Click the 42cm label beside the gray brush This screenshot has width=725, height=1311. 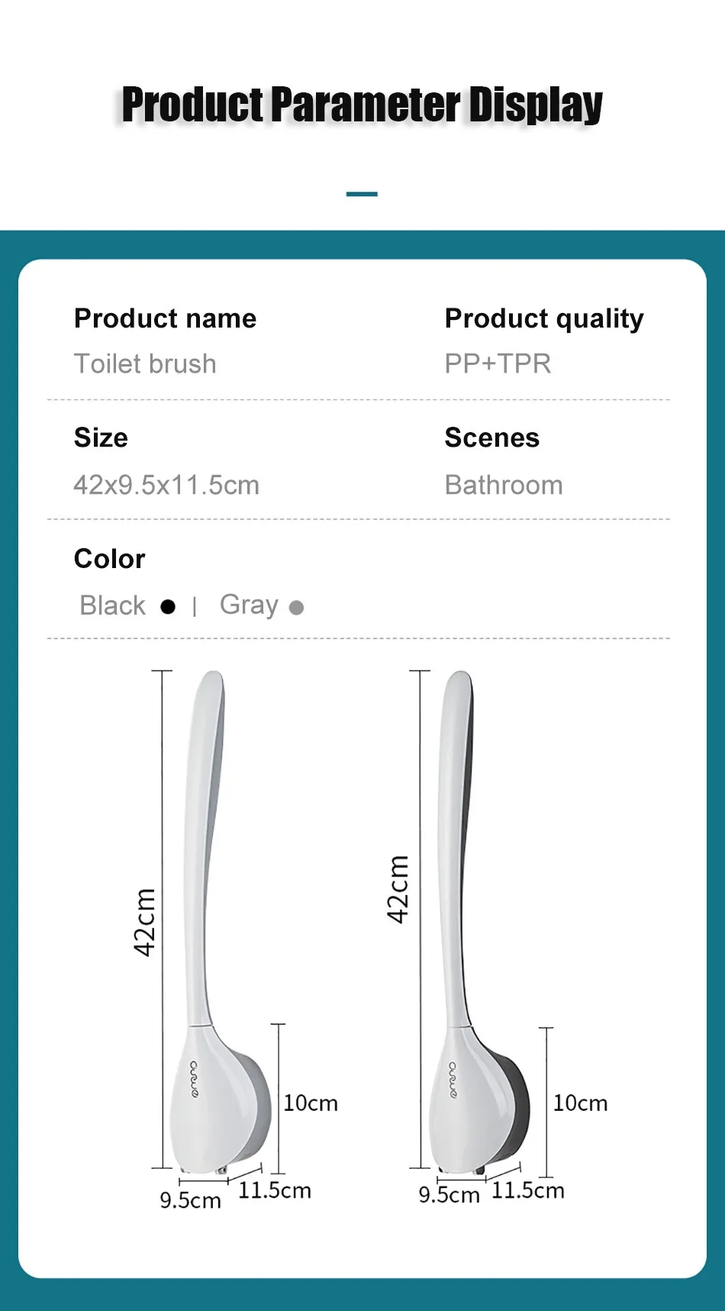tap(145, 922)
